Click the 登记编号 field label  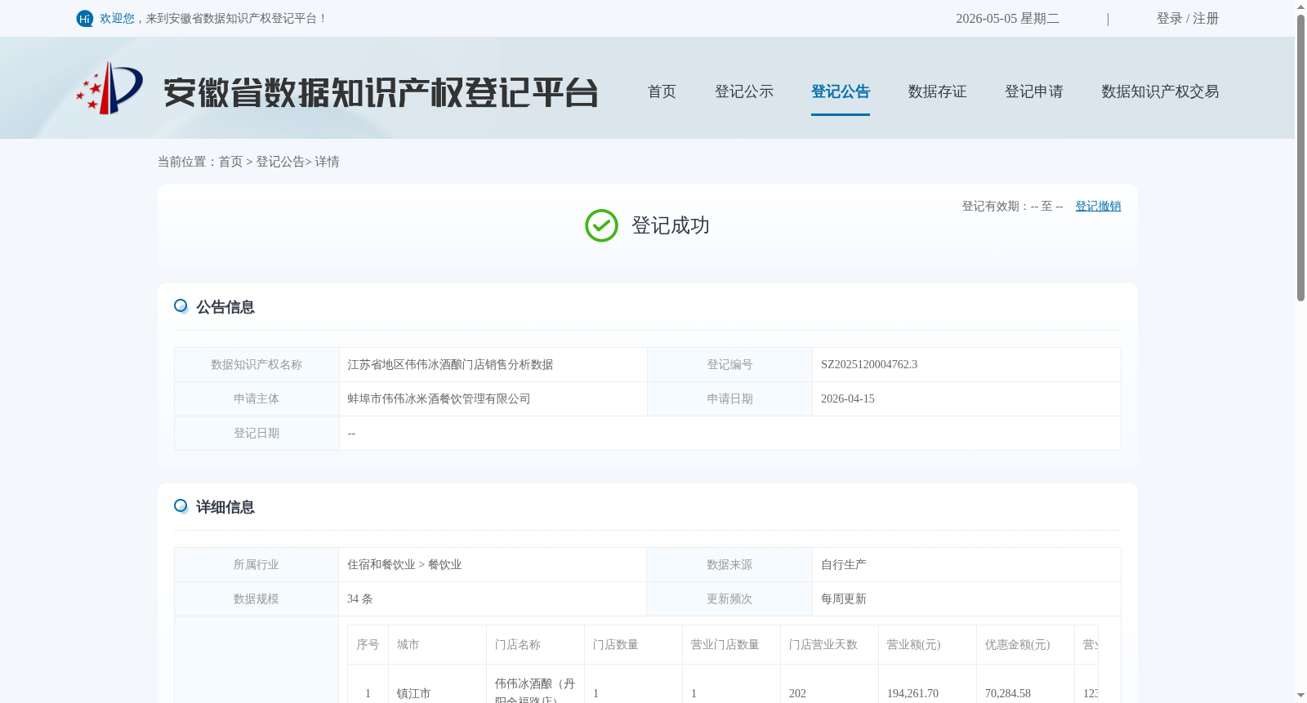[729, 364]
